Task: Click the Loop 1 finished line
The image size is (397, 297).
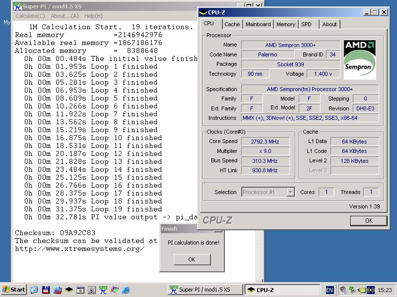Action: point(91,66)
